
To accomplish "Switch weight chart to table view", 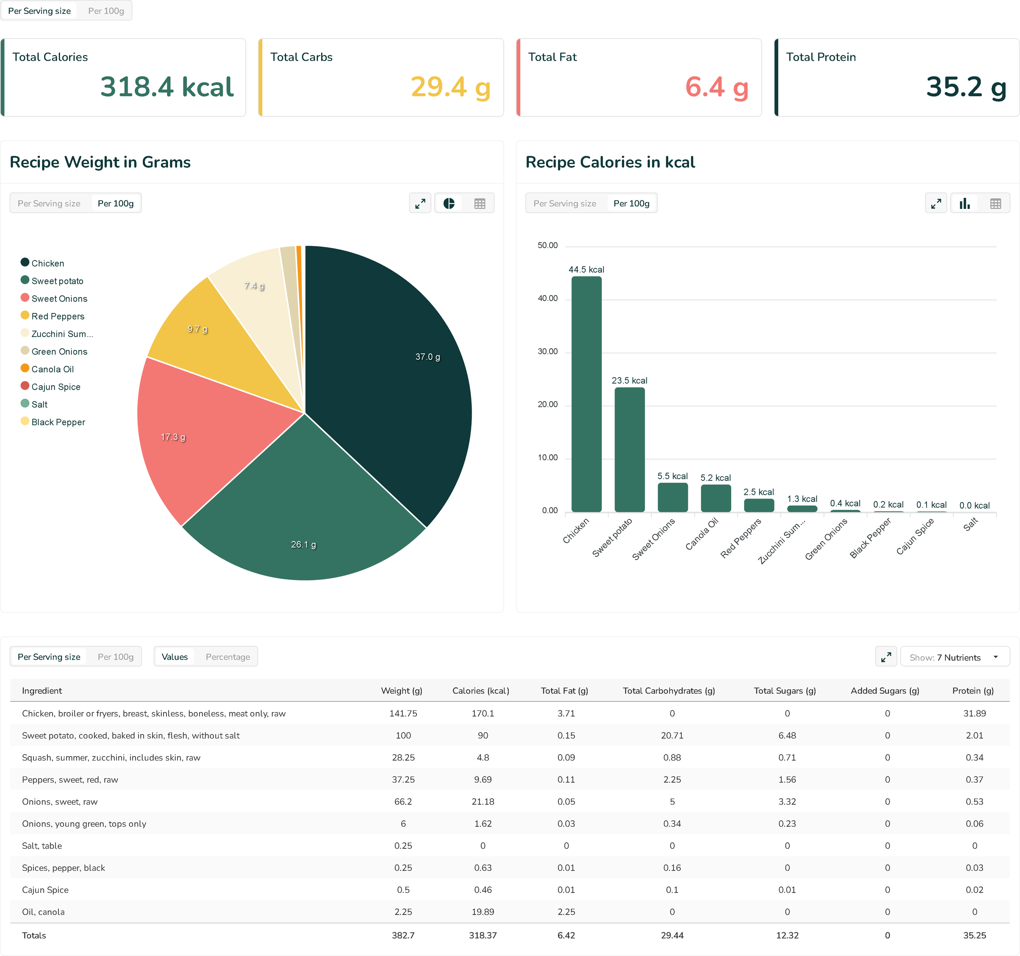I will [x=479, y=204].
